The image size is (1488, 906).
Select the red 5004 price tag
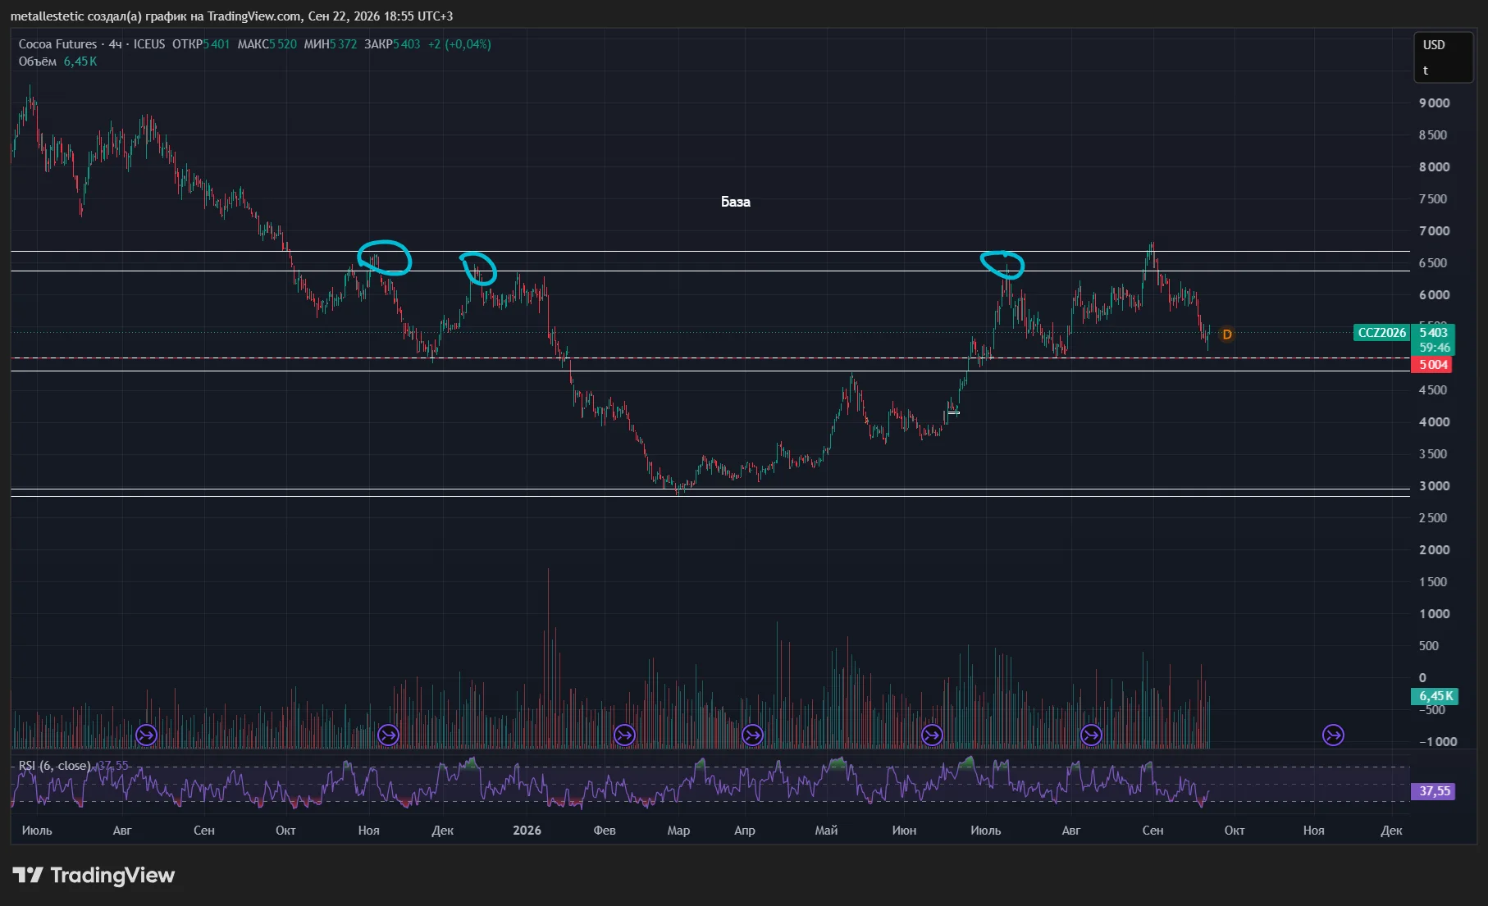tap(1432, 365)
